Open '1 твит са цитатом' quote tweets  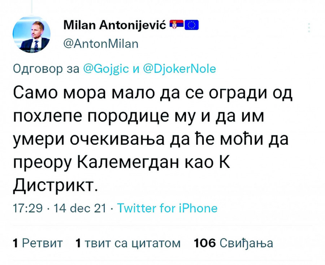point(128,243)
